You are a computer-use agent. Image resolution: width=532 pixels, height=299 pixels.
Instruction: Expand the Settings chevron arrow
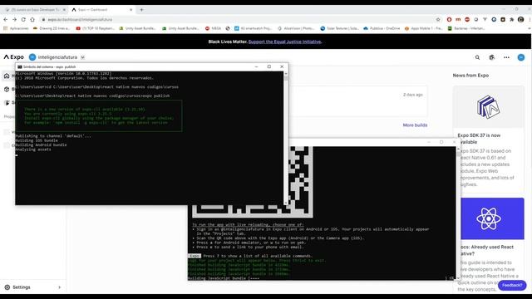pyautogui.click(x=59, y=287)
